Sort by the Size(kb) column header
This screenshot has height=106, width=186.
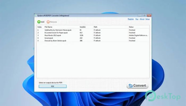(83, 27)
